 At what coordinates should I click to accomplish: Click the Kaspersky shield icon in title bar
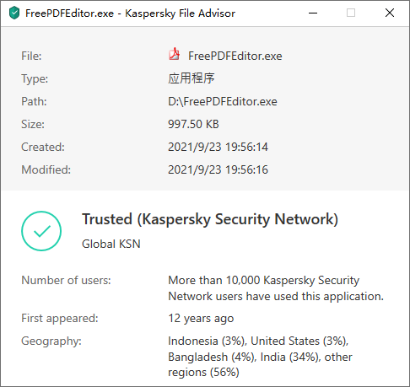point(14,13)
